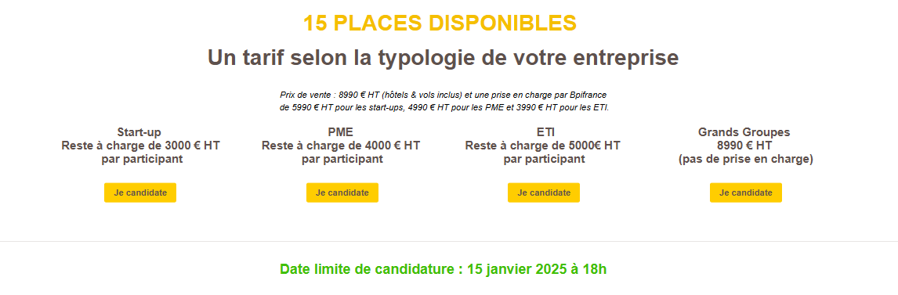
Task: Select the ETI title text
Action: [x=542, y=133]
